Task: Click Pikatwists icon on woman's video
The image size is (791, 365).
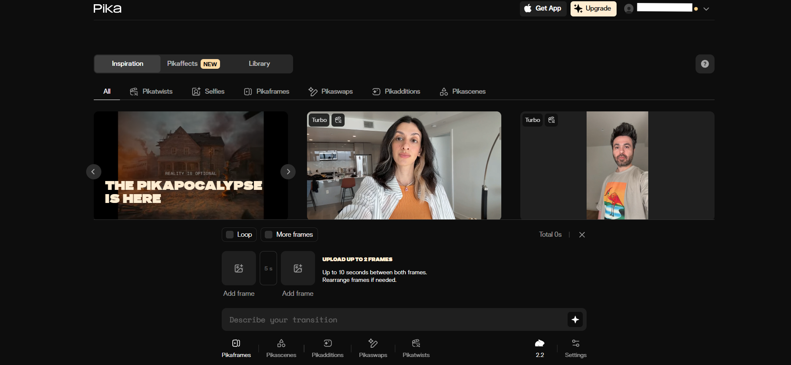Action: pos(338,120)
